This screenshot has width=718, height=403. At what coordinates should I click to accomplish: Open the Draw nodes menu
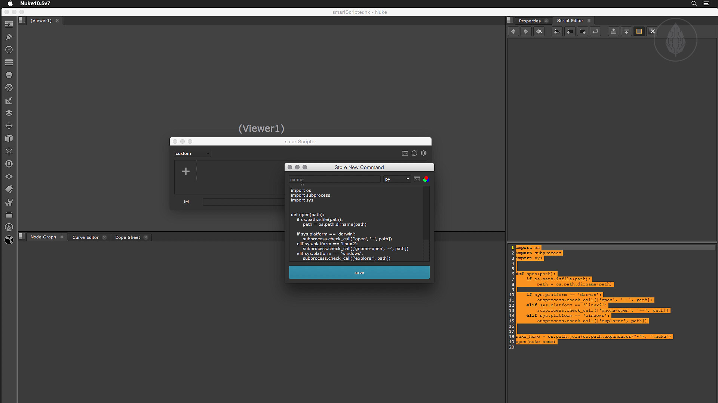(x=9, y=37)
